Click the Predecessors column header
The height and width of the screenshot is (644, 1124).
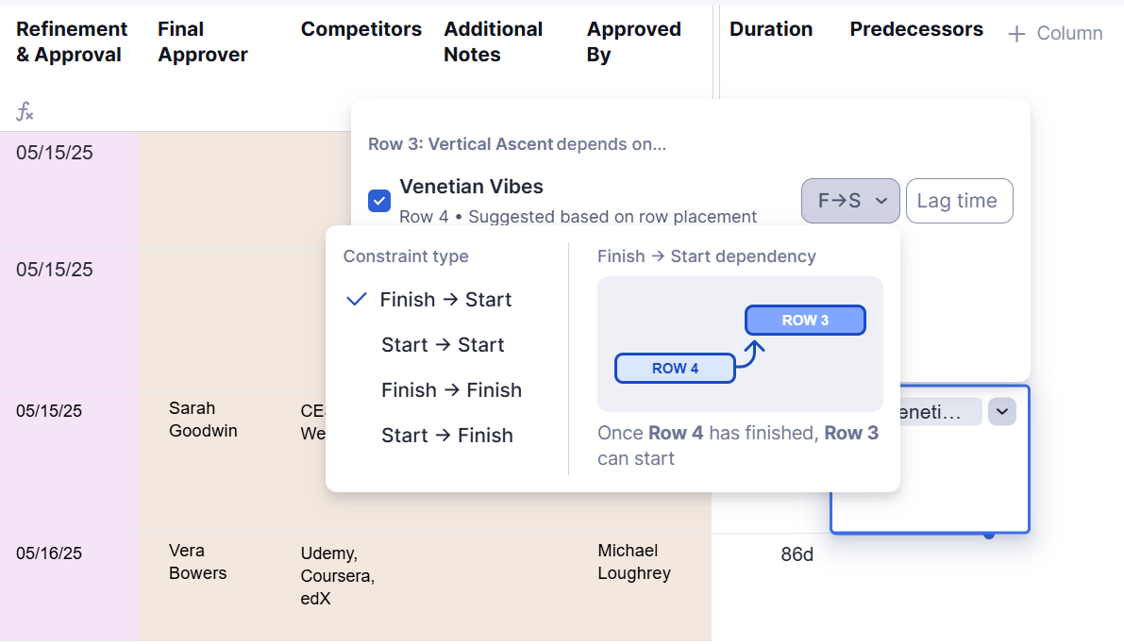(x=916, y=29)
